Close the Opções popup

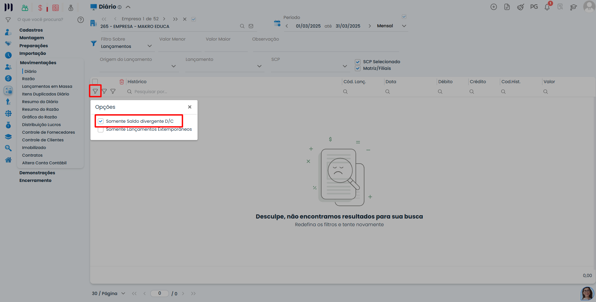click(x=190, y=107)
